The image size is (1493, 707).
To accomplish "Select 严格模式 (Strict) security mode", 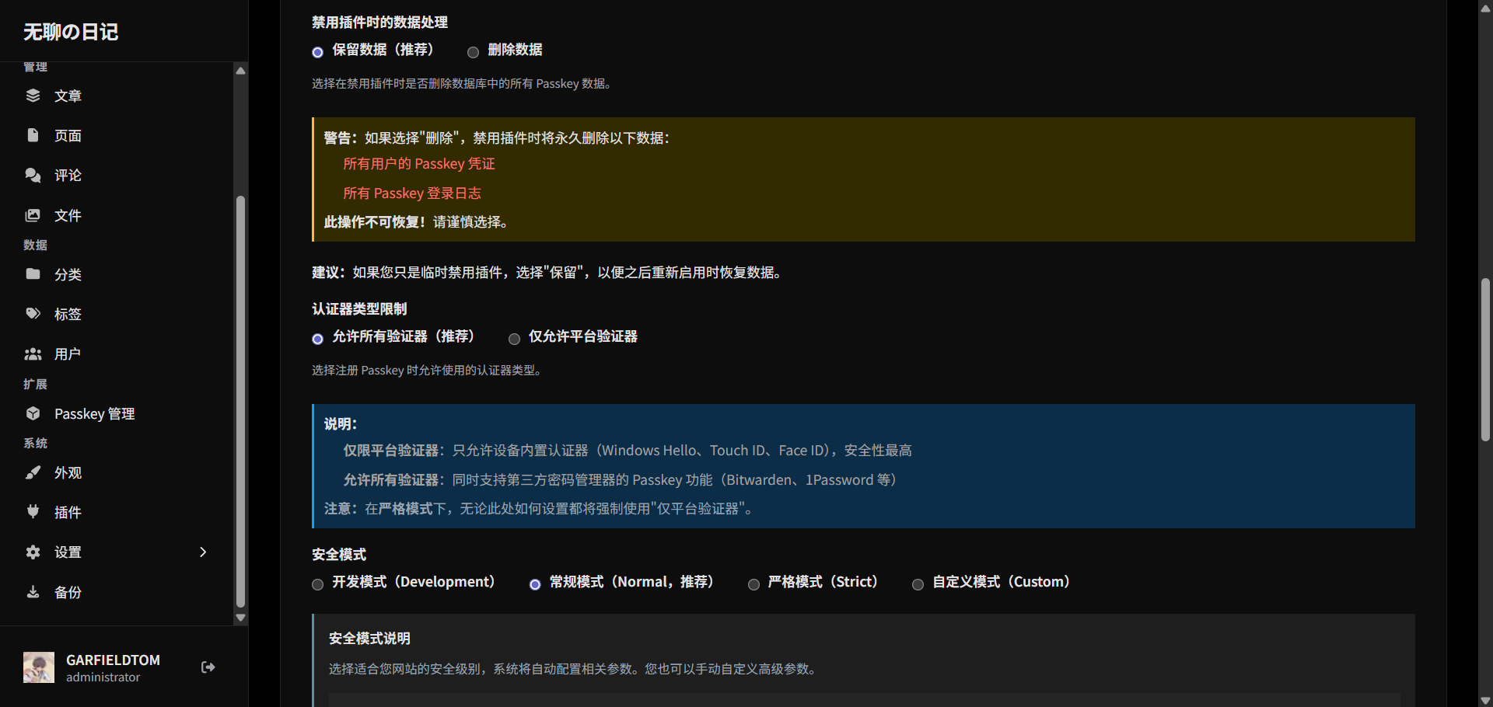I will 753,584.
